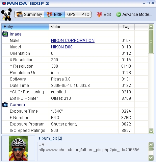Click the panda mascot logo icon
Screen dimensions: 156x162
(6, 15)
